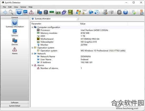
Task: Click the value lindewei
Action: click(85, 59)
